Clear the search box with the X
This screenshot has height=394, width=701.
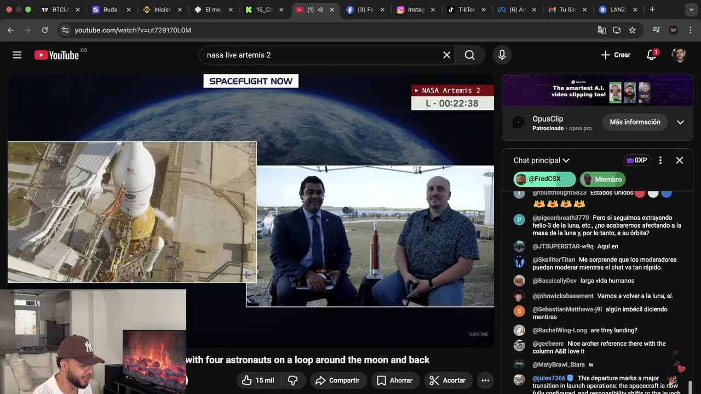click(447, 55)
